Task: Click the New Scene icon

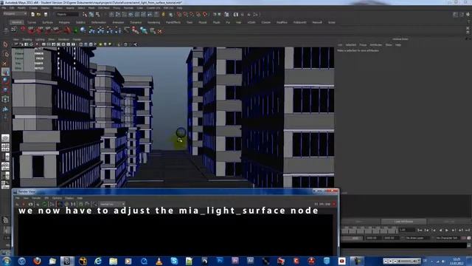Action: [x=32, y=14]
